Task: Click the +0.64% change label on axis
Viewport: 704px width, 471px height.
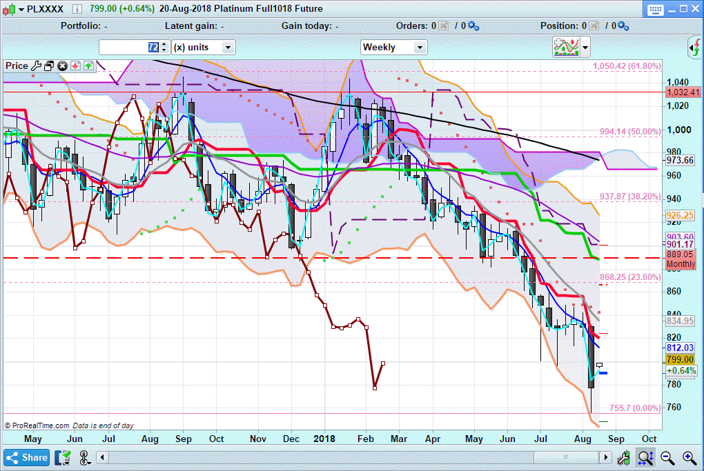Action: 681,370
